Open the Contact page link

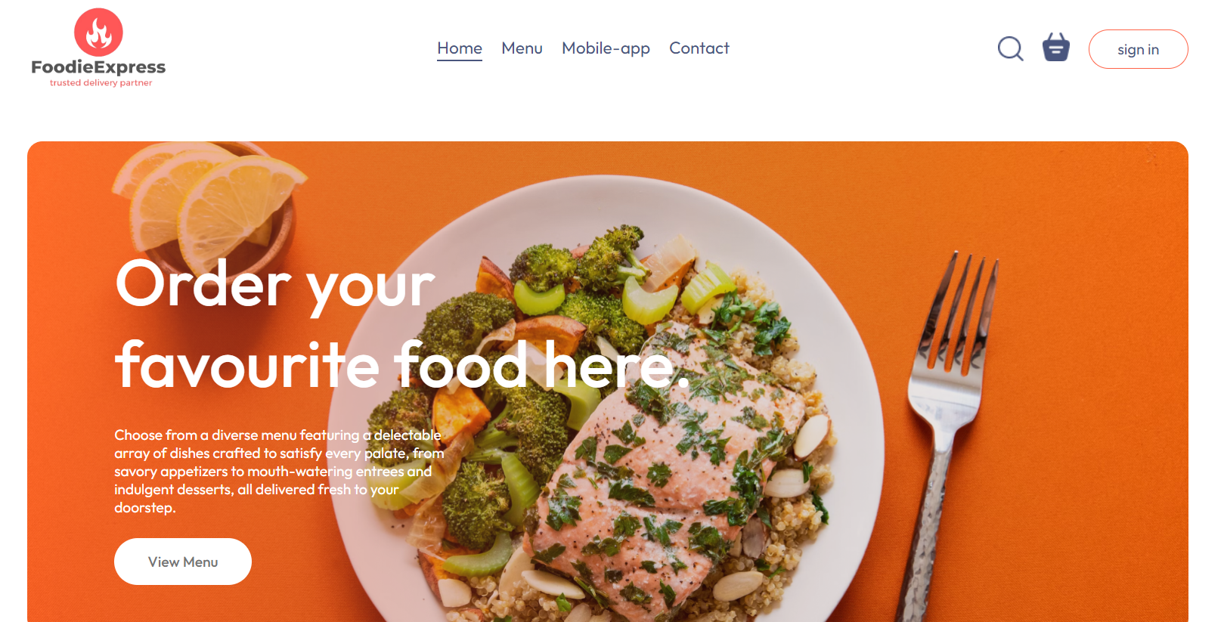click(x=699, y=48)
